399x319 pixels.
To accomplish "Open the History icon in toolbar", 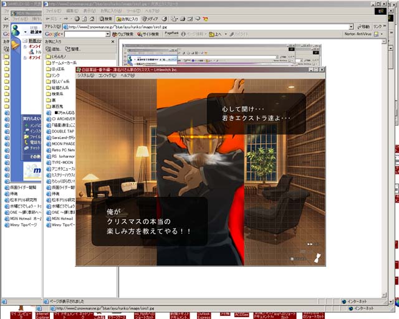I will (x=165, y=19).
